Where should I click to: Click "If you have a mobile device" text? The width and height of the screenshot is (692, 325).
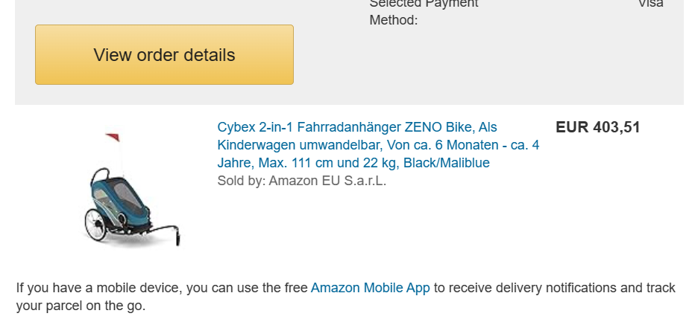[x=98, y=288]
